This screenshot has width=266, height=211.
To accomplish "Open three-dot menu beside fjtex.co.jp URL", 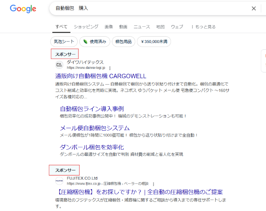I will point(153,184).
